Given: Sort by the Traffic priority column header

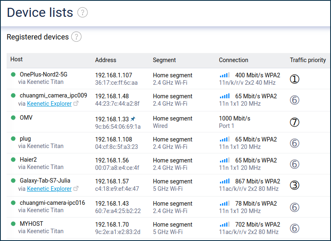Looking at the screenshot, I should coord(308,60).
